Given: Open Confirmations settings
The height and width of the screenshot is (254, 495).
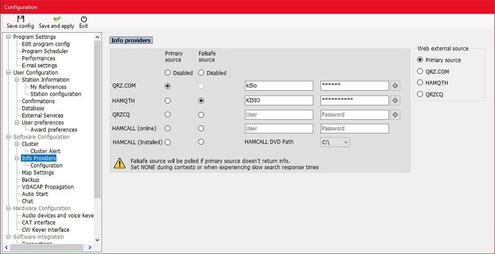Looking at the screenshot, I should (38, 101).
